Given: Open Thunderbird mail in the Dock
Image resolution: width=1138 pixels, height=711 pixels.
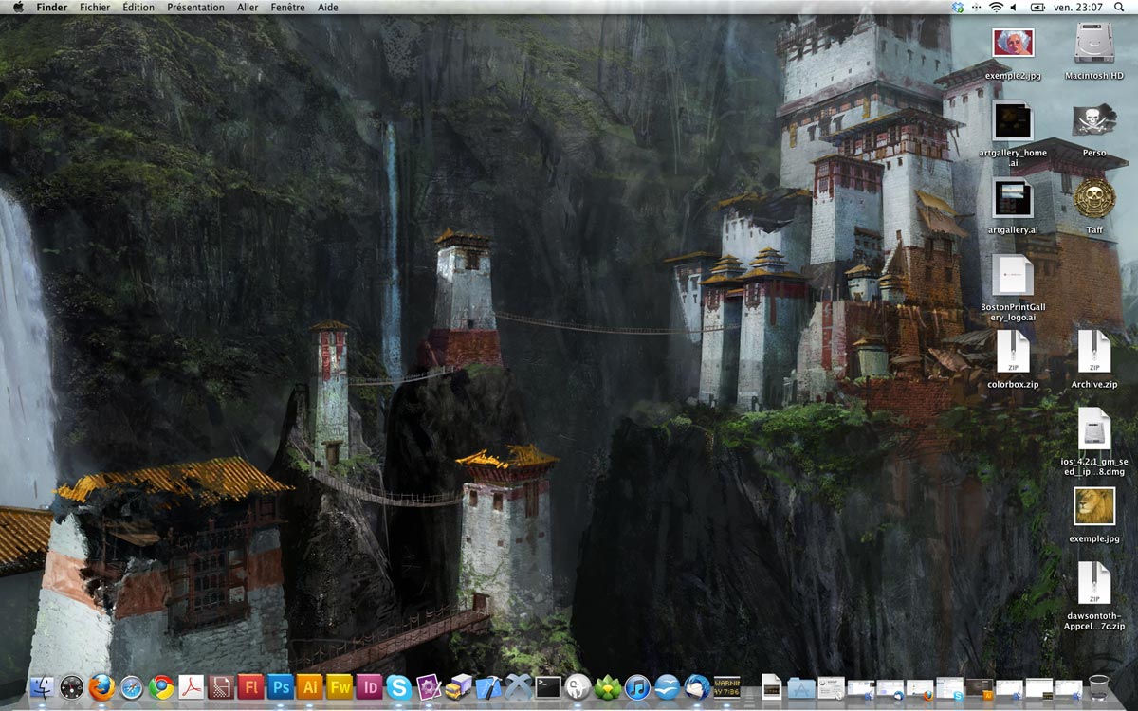Looking at the screenshot, I should pos(696,687).
